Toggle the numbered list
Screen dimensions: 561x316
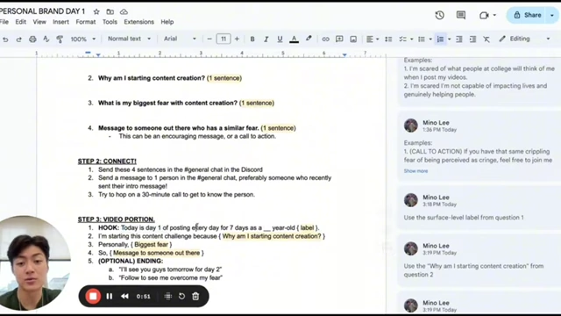click(x=440, y=39)
